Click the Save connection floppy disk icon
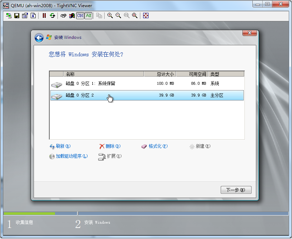Viewport: 292px width, 239px height. click(x=16, y=16)
